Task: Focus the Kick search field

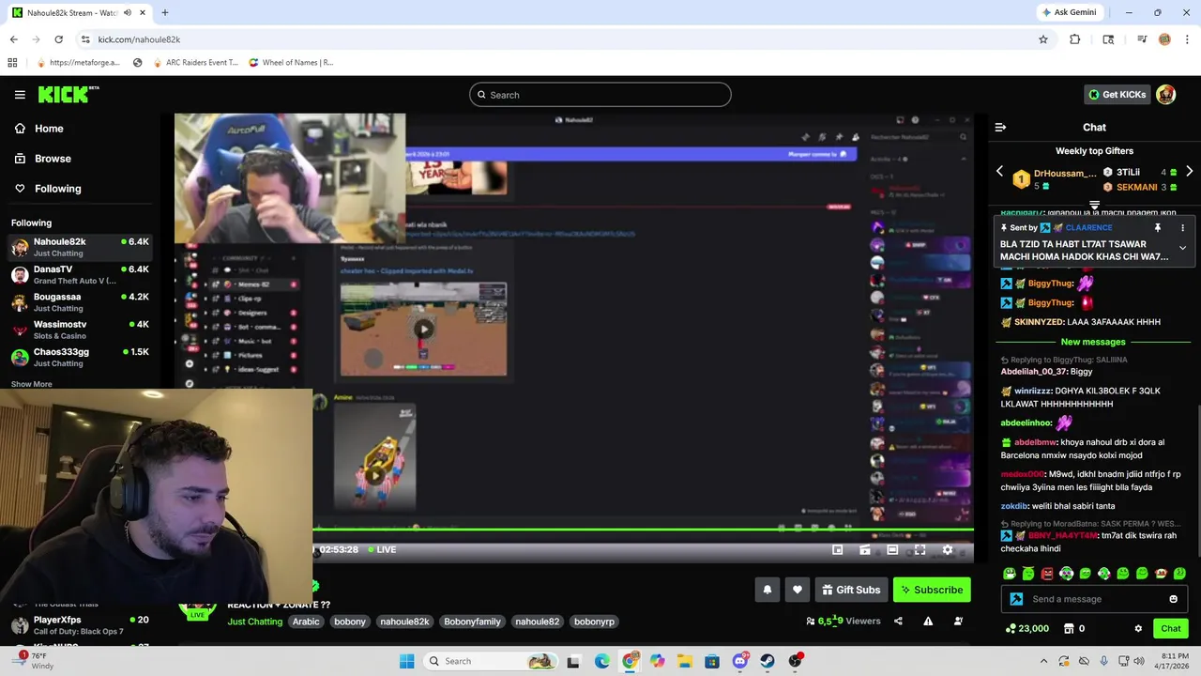Action: (600, 95)
